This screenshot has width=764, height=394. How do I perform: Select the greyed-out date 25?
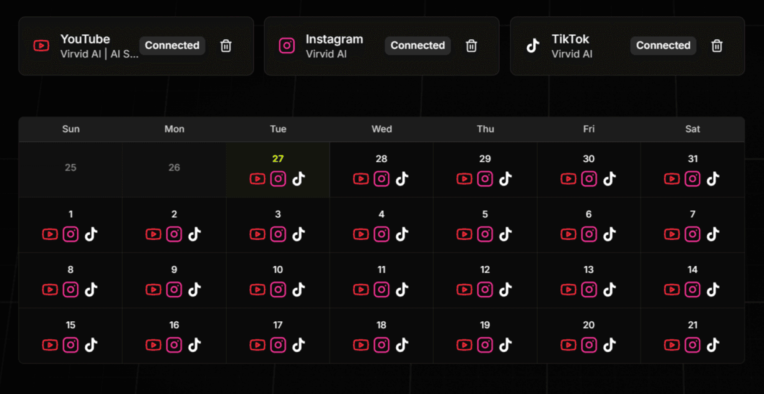(x=70, y=167)
